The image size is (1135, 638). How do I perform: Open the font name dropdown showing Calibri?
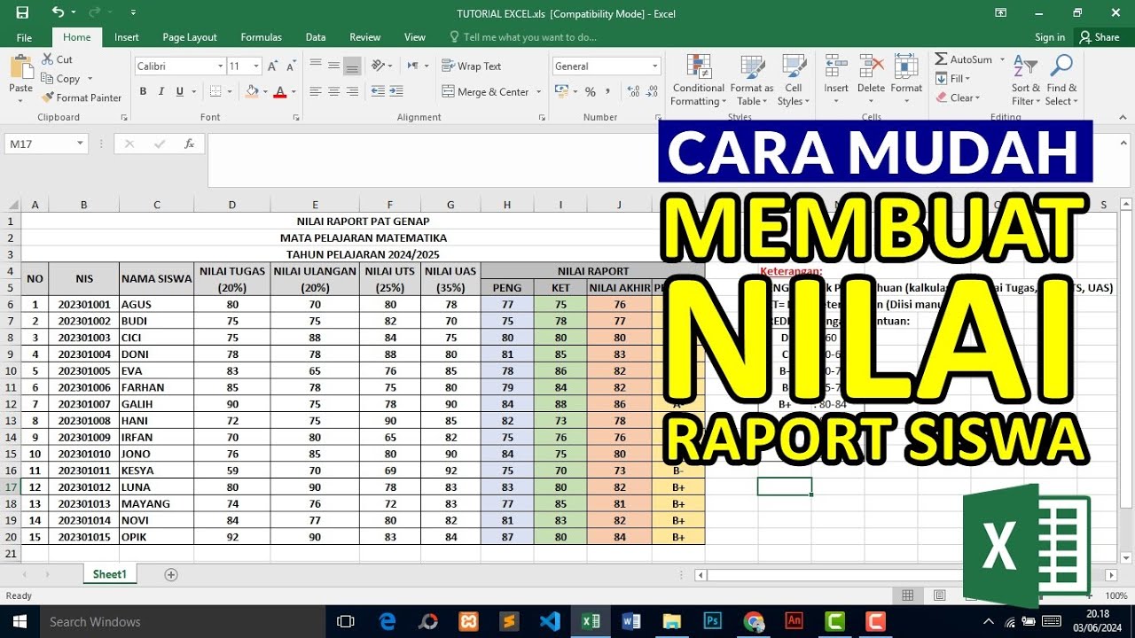[x=221, y=66]
